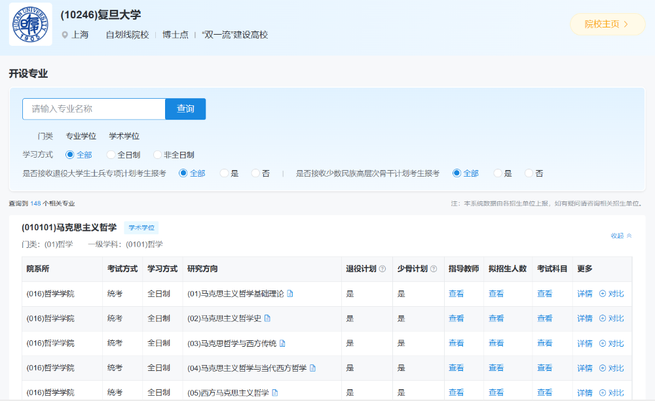Open the 院校主页 button with arrow
Viewport: 655px width, 401px height.
[607, 24]
